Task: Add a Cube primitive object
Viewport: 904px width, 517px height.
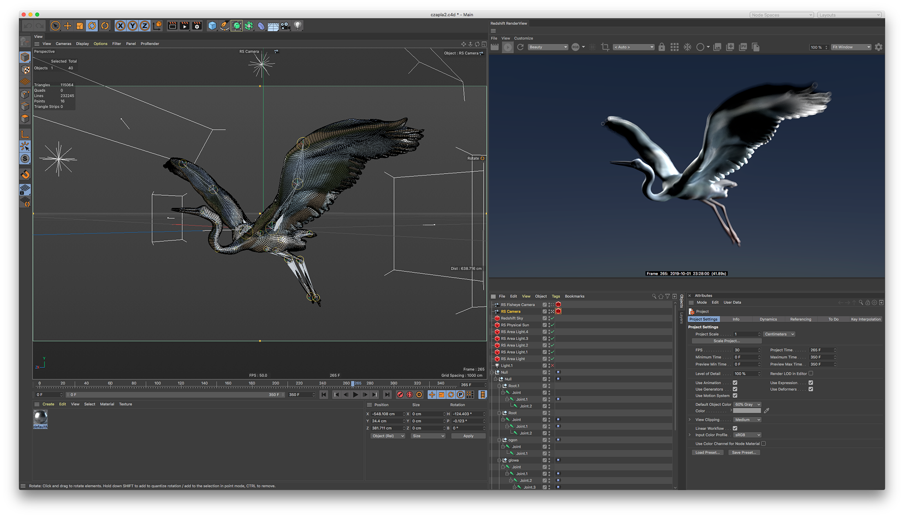Action: pos(212,26)
